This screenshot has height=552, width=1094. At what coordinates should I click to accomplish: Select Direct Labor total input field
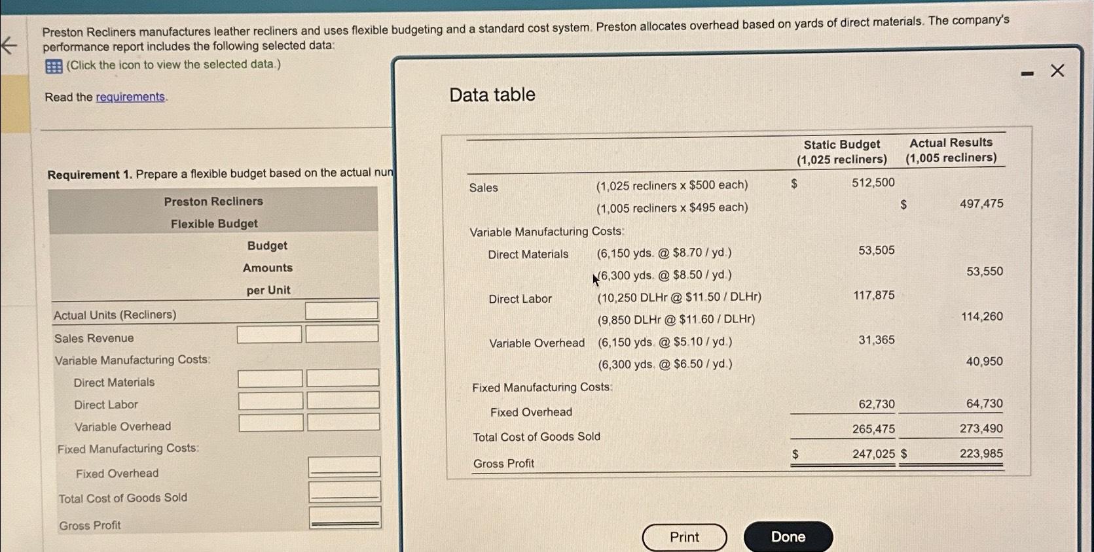point(343,400)
